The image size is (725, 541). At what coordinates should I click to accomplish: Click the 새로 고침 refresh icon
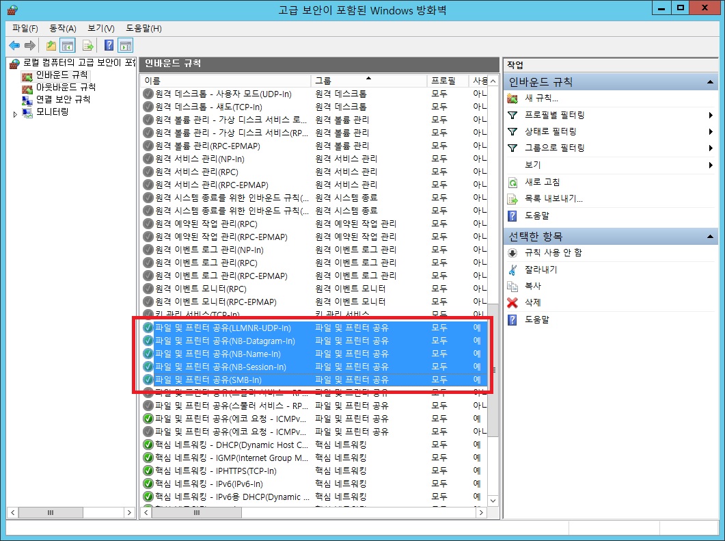pyautogui.click(x=512, y=183)
